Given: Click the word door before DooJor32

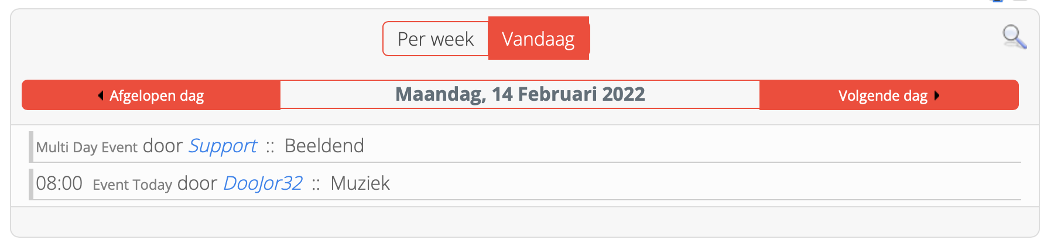Looking at the screenshot, I should point(197,183).
